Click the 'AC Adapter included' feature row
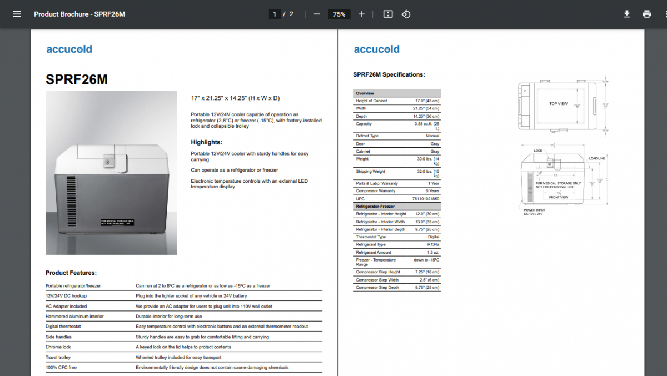 [184, 306]
